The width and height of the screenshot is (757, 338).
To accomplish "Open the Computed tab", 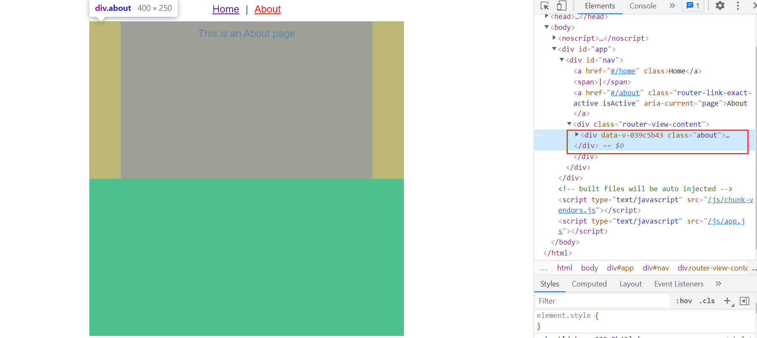I will pos(589,284).
